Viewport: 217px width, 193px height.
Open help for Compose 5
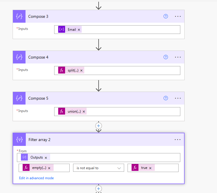(x=166, y=98)
